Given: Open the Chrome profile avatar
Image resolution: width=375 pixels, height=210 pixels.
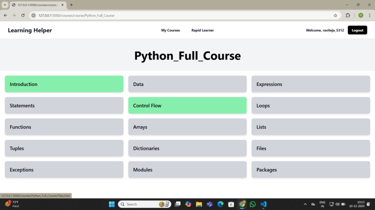Looking at the screenshot, I should point(361,15).
